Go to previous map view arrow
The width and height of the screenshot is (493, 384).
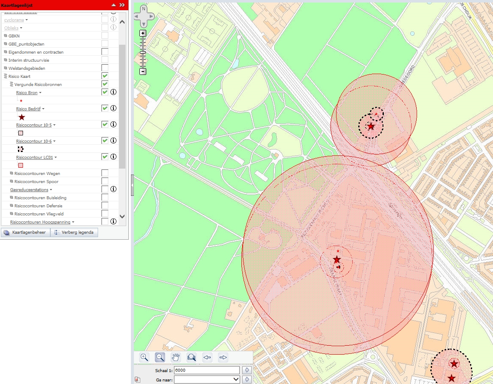207,357
